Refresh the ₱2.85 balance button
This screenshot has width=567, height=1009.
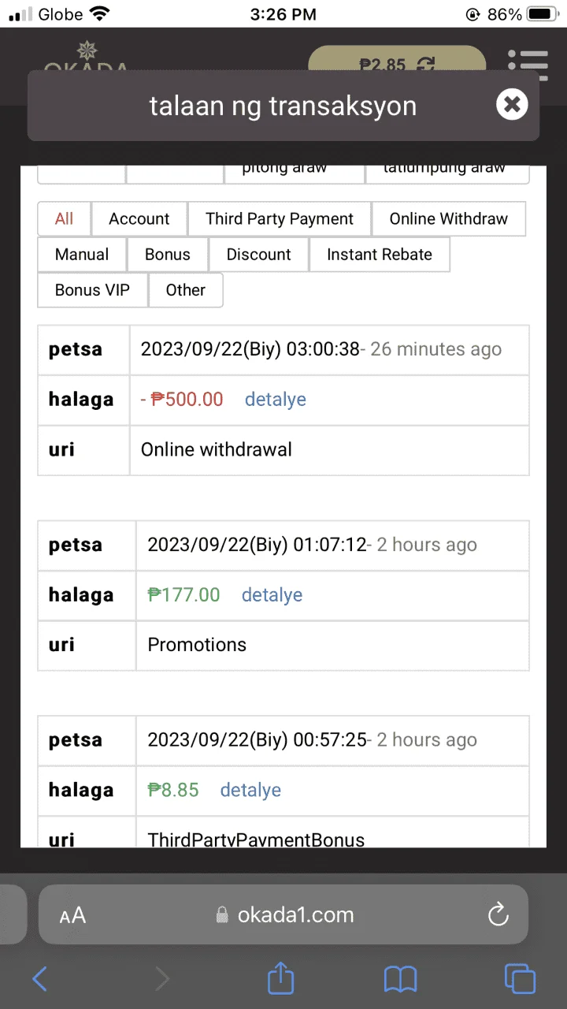pyautogui.click(x=397, y=65)
